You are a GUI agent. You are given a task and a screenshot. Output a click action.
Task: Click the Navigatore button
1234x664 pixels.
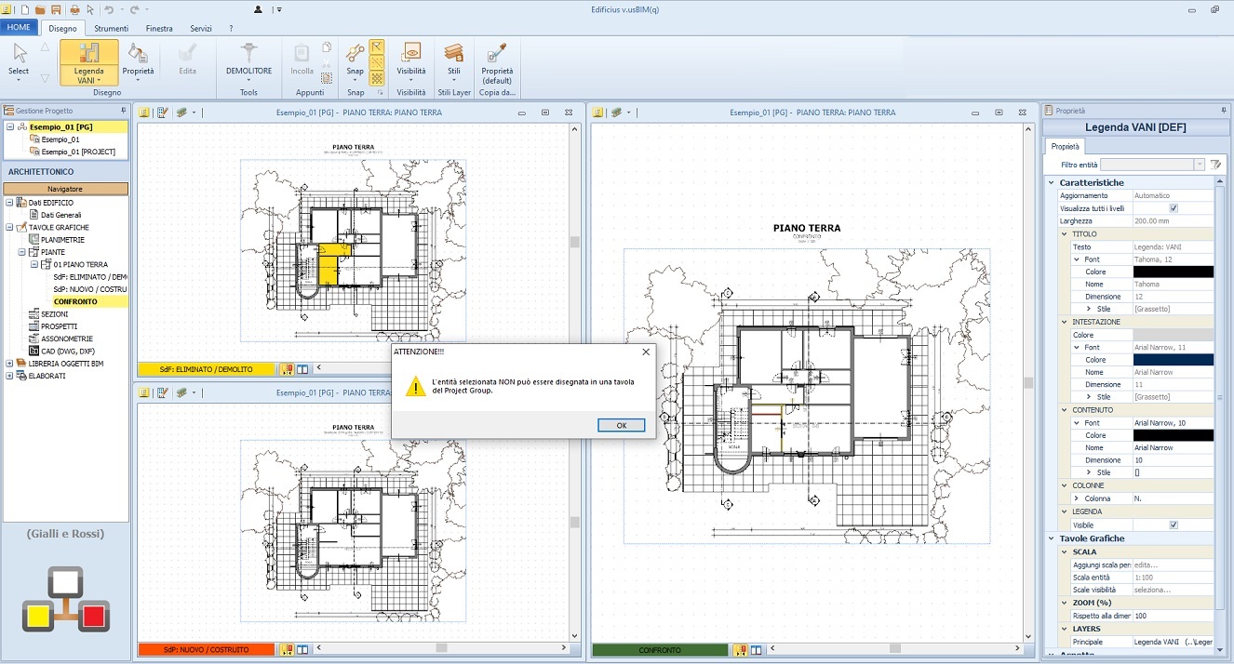(x=65, y=189)
